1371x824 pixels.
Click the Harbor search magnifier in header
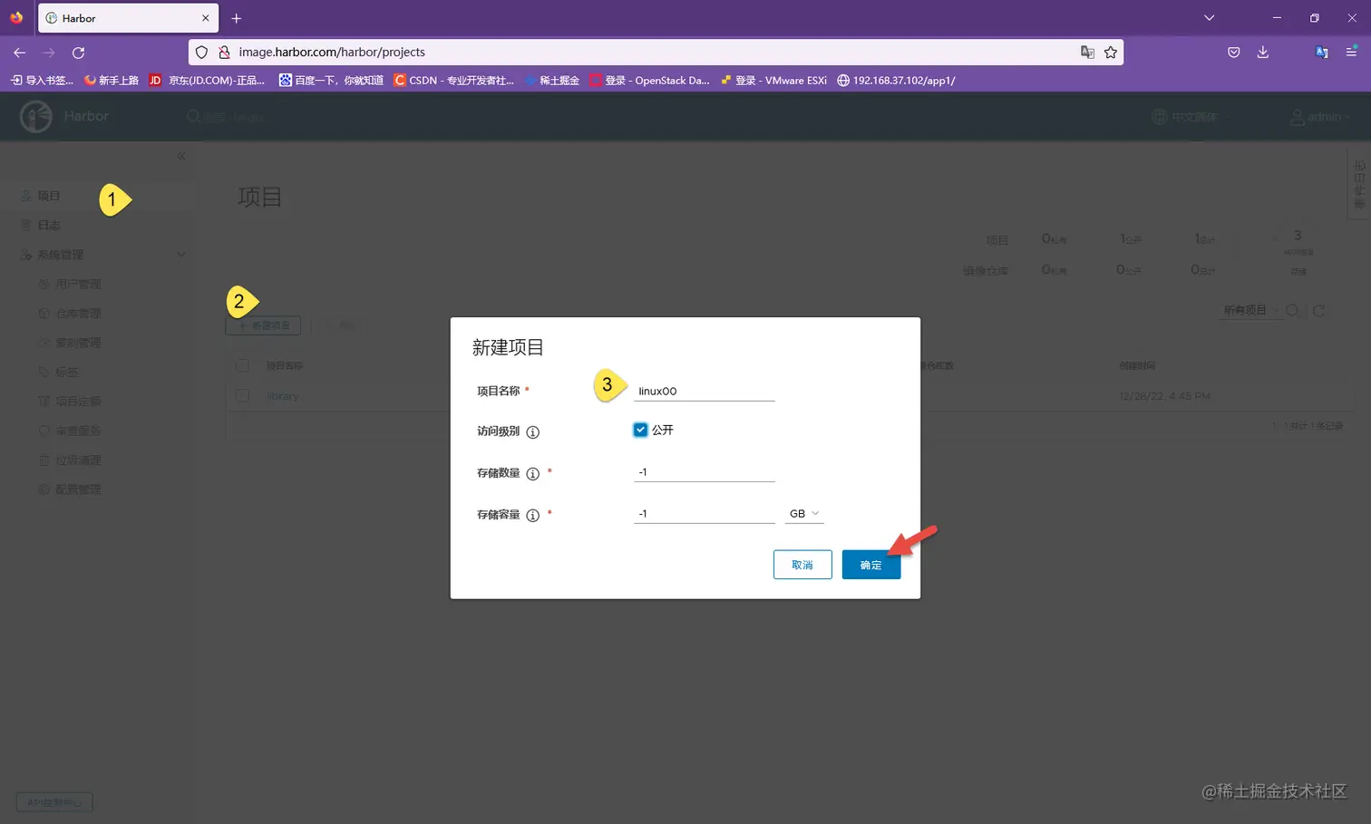pos(193,117)
